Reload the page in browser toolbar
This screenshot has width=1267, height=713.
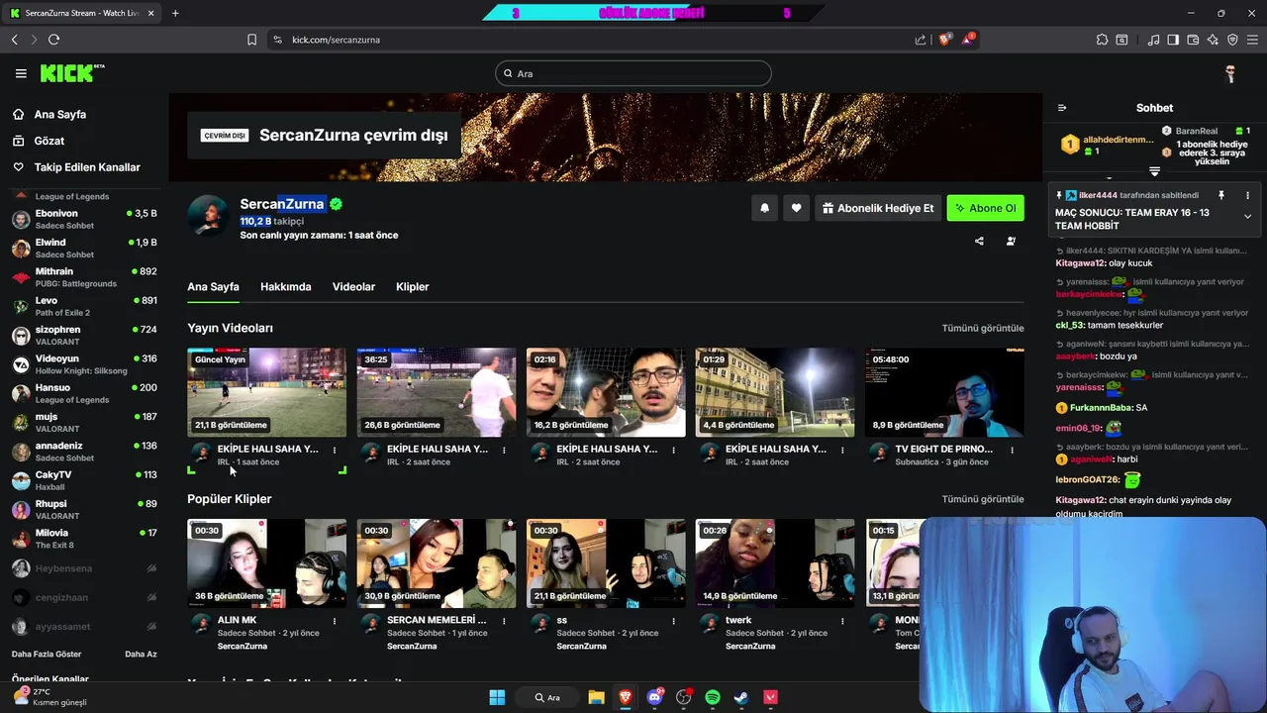point(53,40)
